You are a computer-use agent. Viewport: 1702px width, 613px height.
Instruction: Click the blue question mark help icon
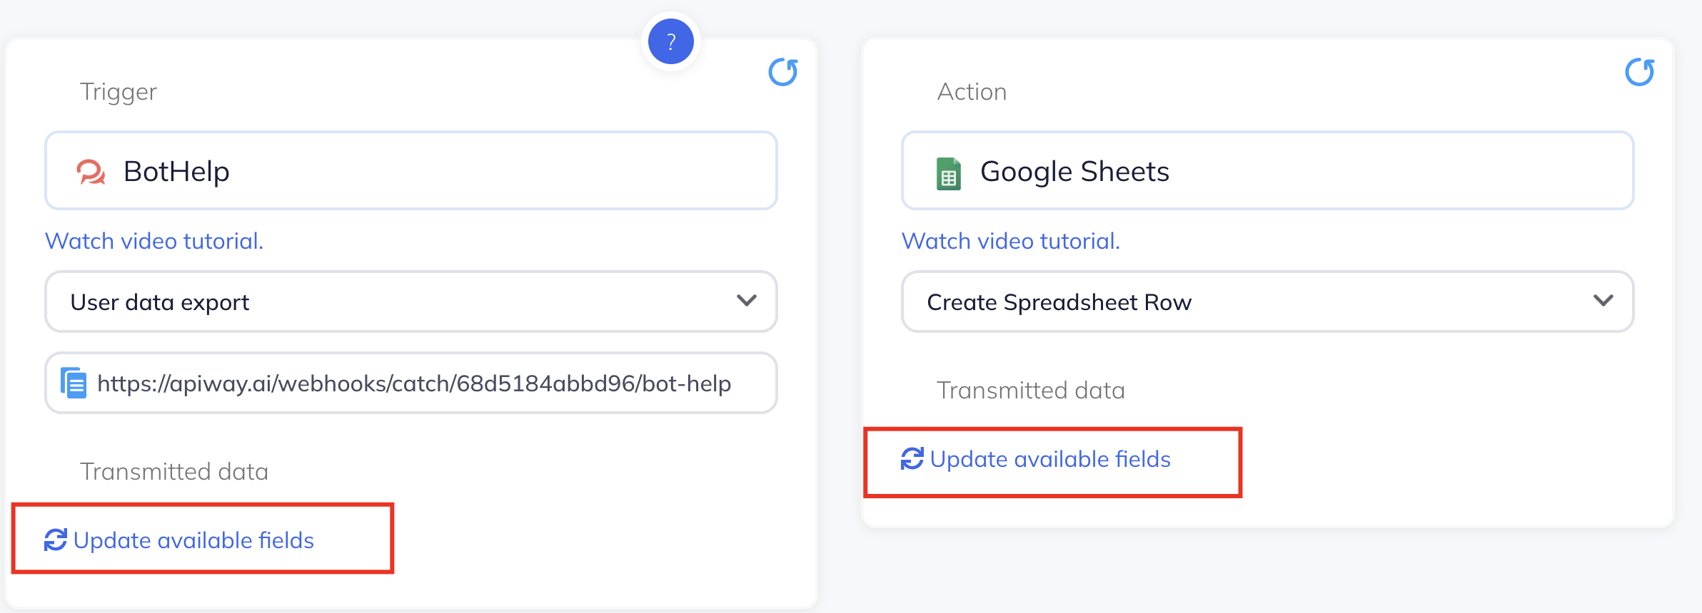[x=670, y=42]
